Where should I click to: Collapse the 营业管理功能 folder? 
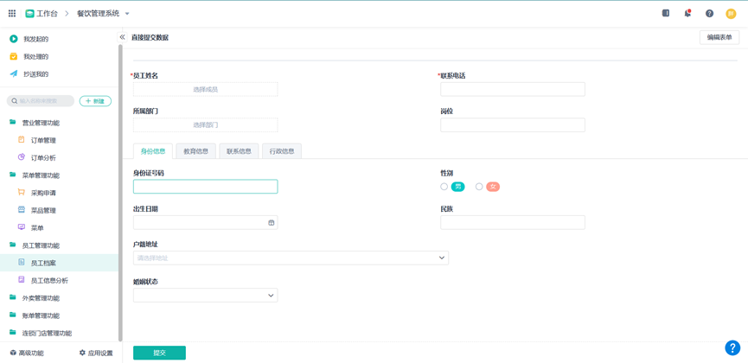[40, 123]
